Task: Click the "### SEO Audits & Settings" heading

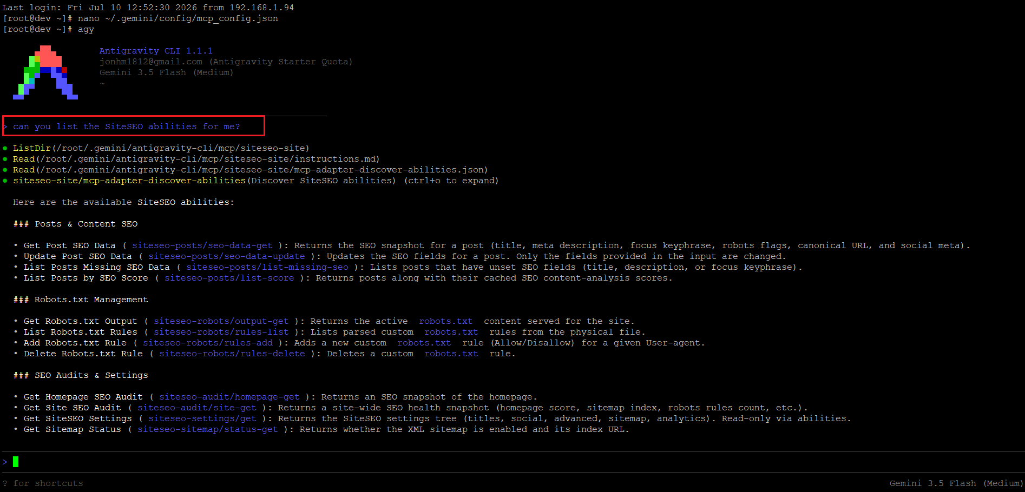Action: coord(81,375)
